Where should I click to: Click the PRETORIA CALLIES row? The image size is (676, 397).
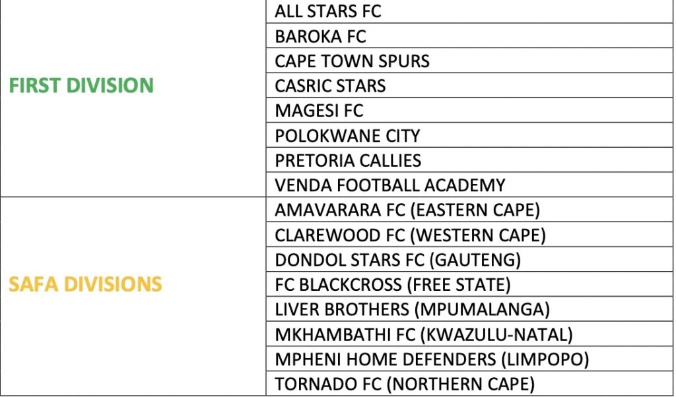[x=348, y=161]
